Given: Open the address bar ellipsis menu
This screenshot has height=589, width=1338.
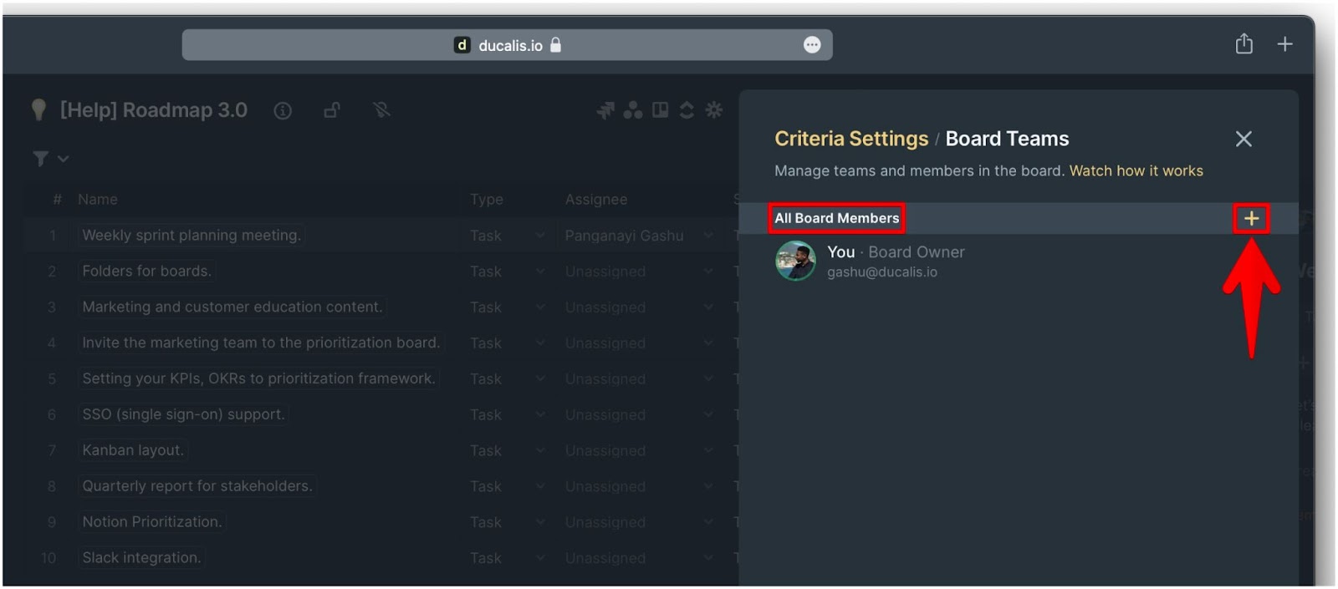Looking at the screenshot, I should pyautogui.click(x=812, y=45).
